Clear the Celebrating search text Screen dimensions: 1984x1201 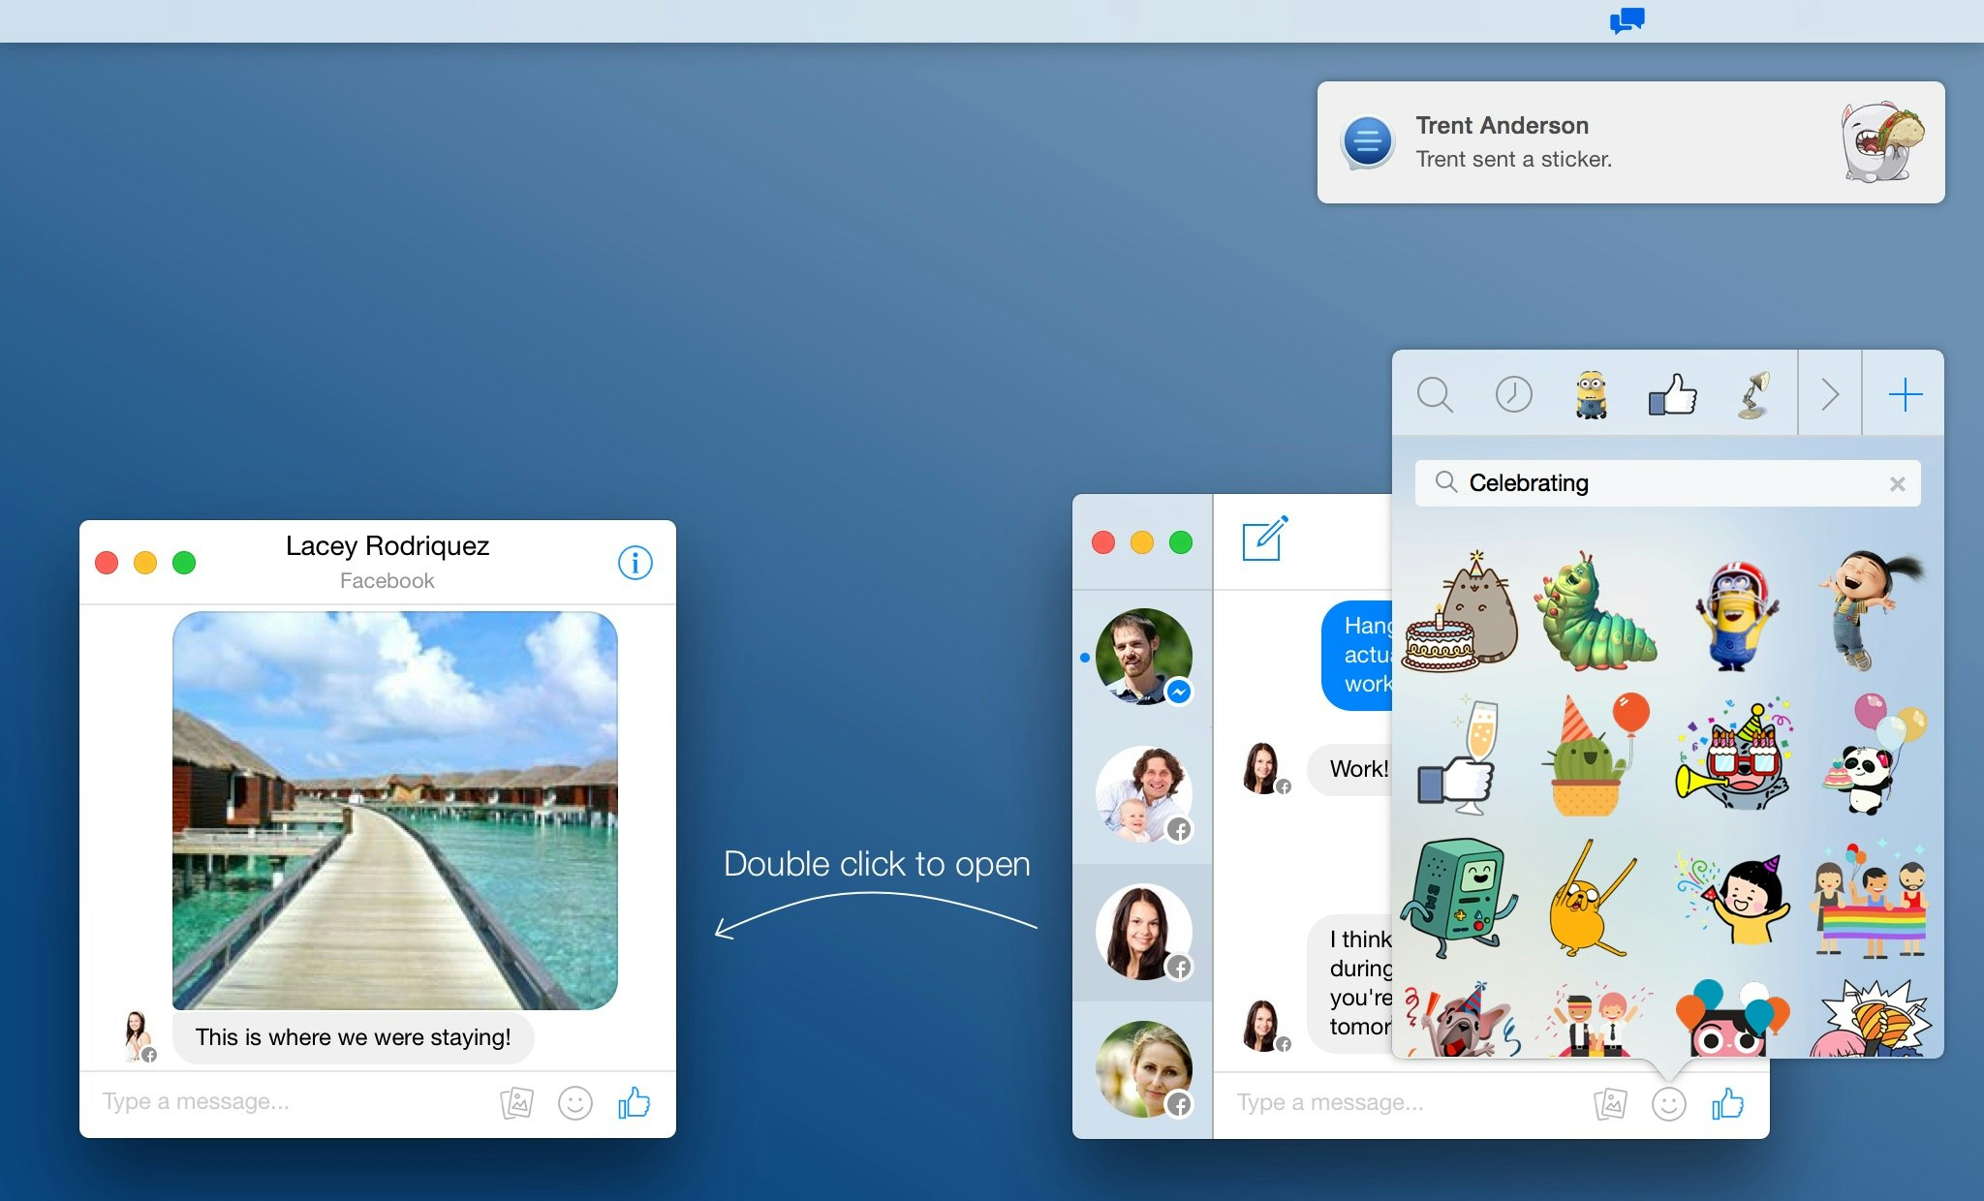1897,483
